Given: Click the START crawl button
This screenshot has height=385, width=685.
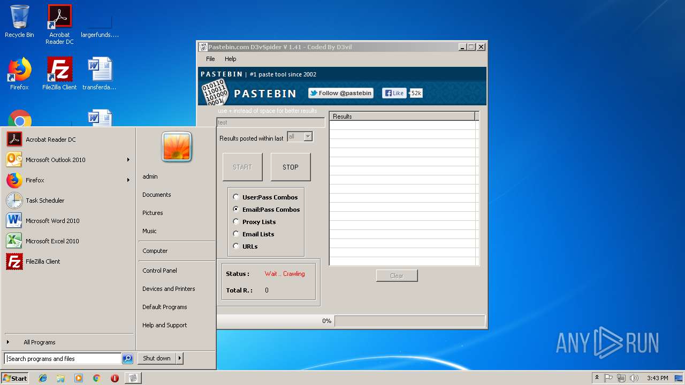Looking at the screenshot, I should (x=242, y=167).
